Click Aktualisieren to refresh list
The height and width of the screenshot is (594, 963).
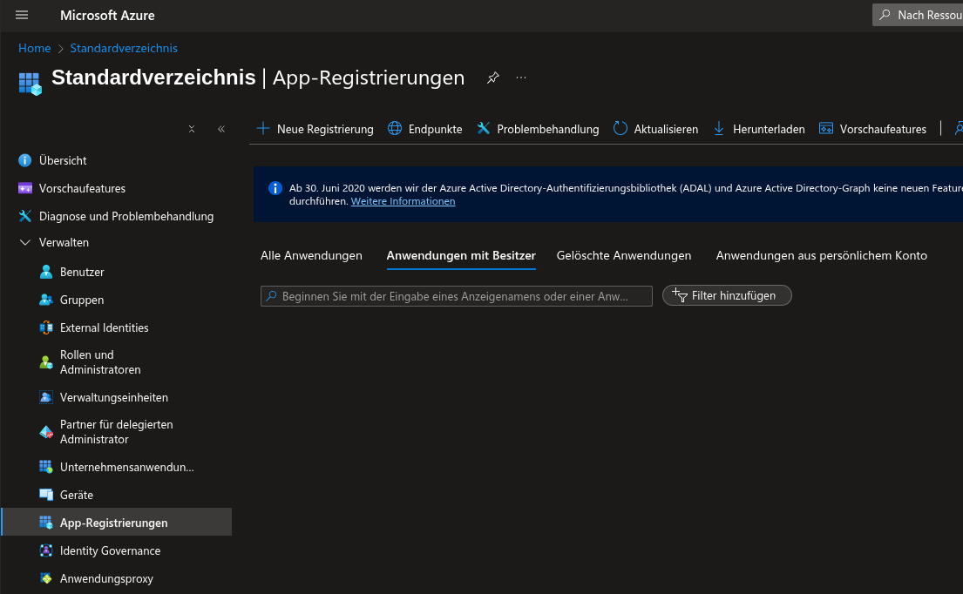pyautogui.click(x=656, y=129)
